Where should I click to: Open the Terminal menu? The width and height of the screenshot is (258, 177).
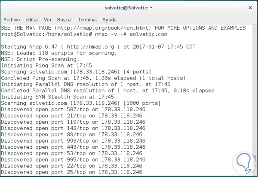click(x=87, y=20)
